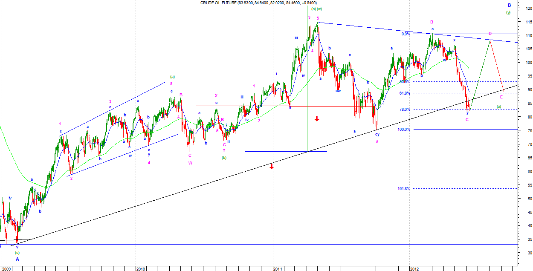Select the 100.0% Fibonacci level label
Viewport: 533px width, 271px height.
pyautogui.click(x=404, y=130)
